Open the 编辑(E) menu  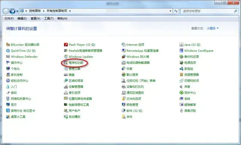(22, 18)
